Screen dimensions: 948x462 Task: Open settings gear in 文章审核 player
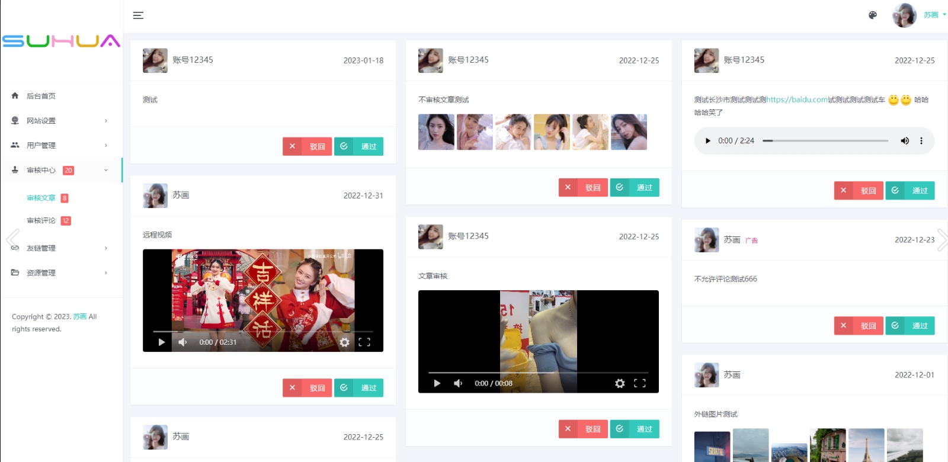[x=620, y=383]
